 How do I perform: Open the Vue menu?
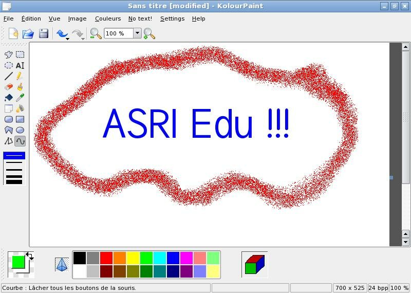click(x=54, y=19)
